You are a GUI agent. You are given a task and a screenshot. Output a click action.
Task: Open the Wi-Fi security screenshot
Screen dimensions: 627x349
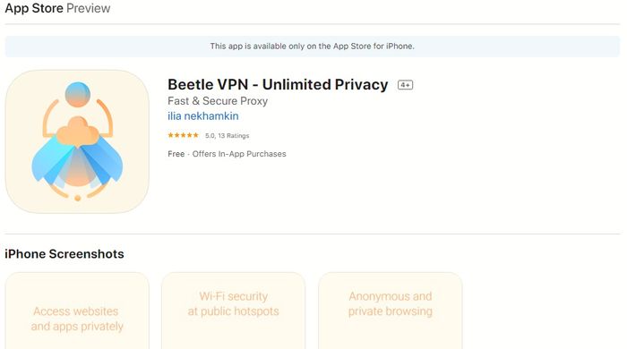tap(234, 311)
